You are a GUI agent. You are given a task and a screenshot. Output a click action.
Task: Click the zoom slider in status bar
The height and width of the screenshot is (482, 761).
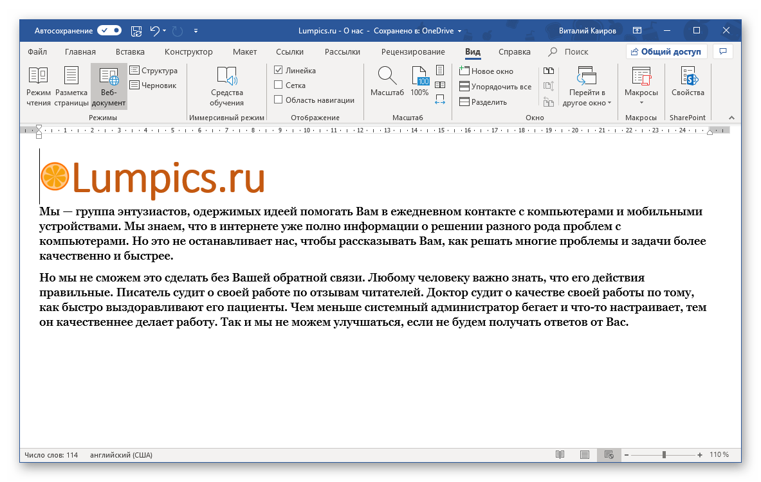point(664,454)
